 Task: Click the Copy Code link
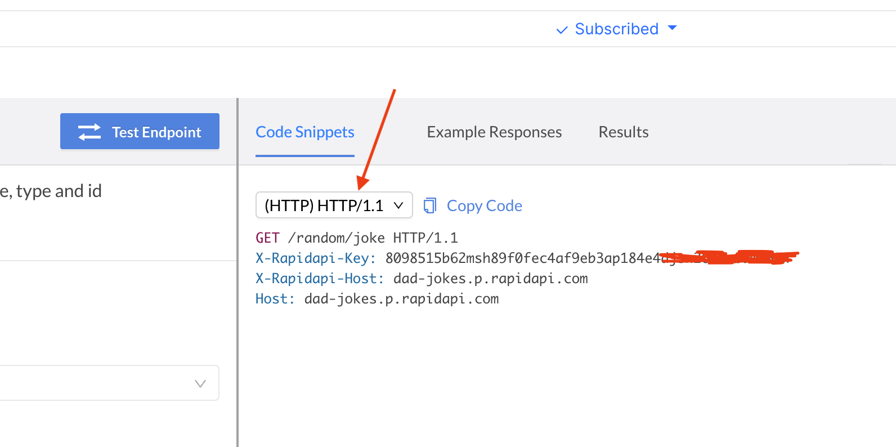[485, 206]
